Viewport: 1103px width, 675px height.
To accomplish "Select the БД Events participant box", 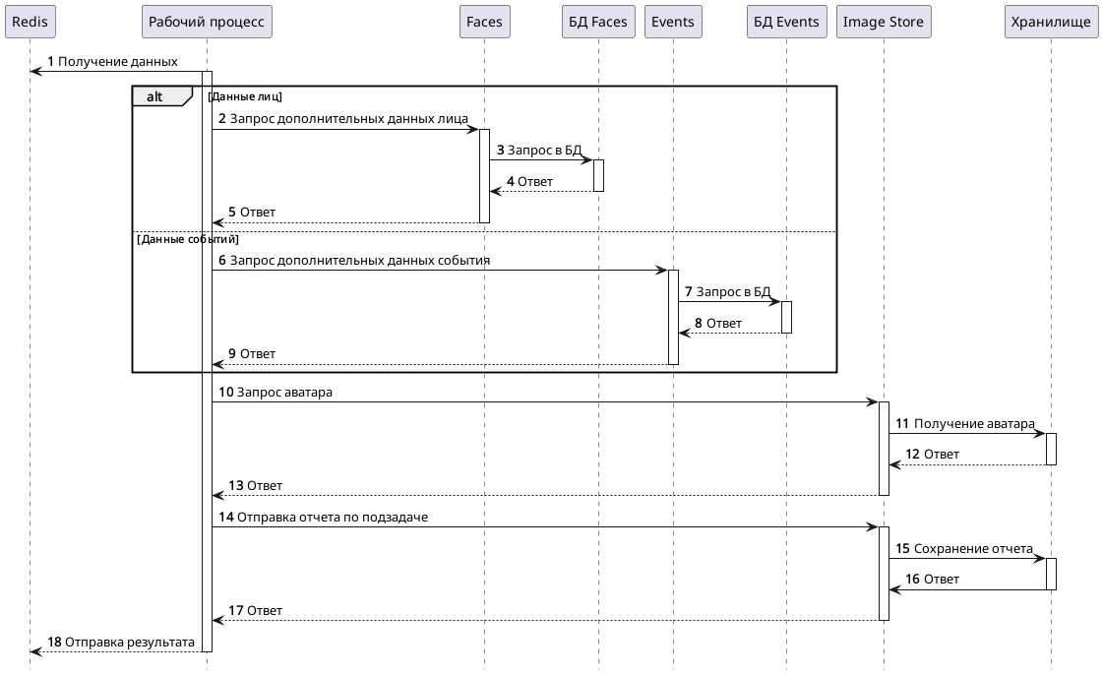I will tap(786, 22).
